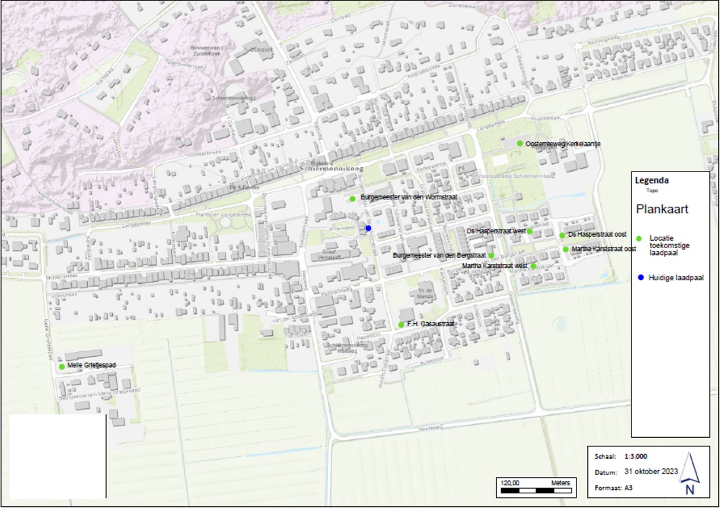720x508 pixels.
Task: Select the Melle Grietjespad green marker
Action: coord(62,366)
